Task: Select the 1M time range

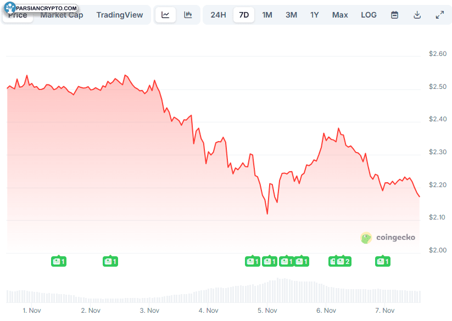Action: (x=267, y=15)
